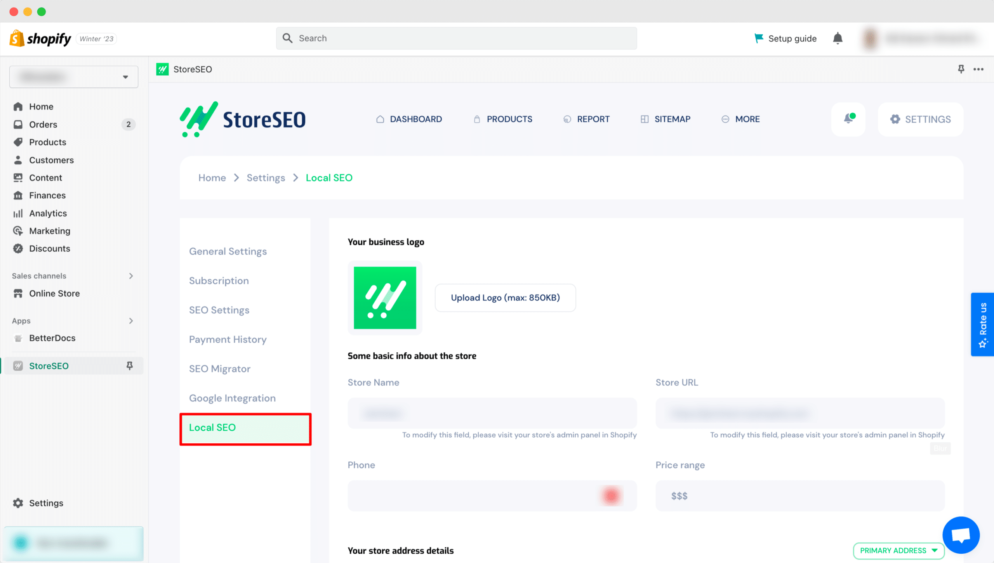The height and width of the screenshot is (563, 994).
Task: Open Google Integration settings
Action: point(232,398)
